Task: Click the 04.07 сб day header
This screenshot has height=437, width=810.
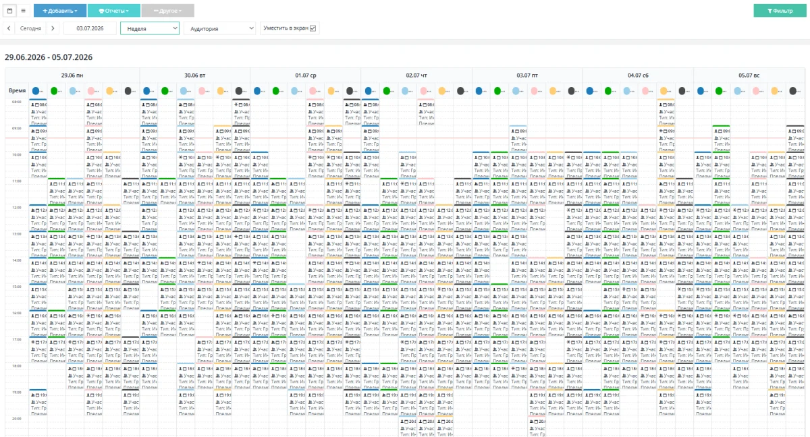Action: pos(638,76)
